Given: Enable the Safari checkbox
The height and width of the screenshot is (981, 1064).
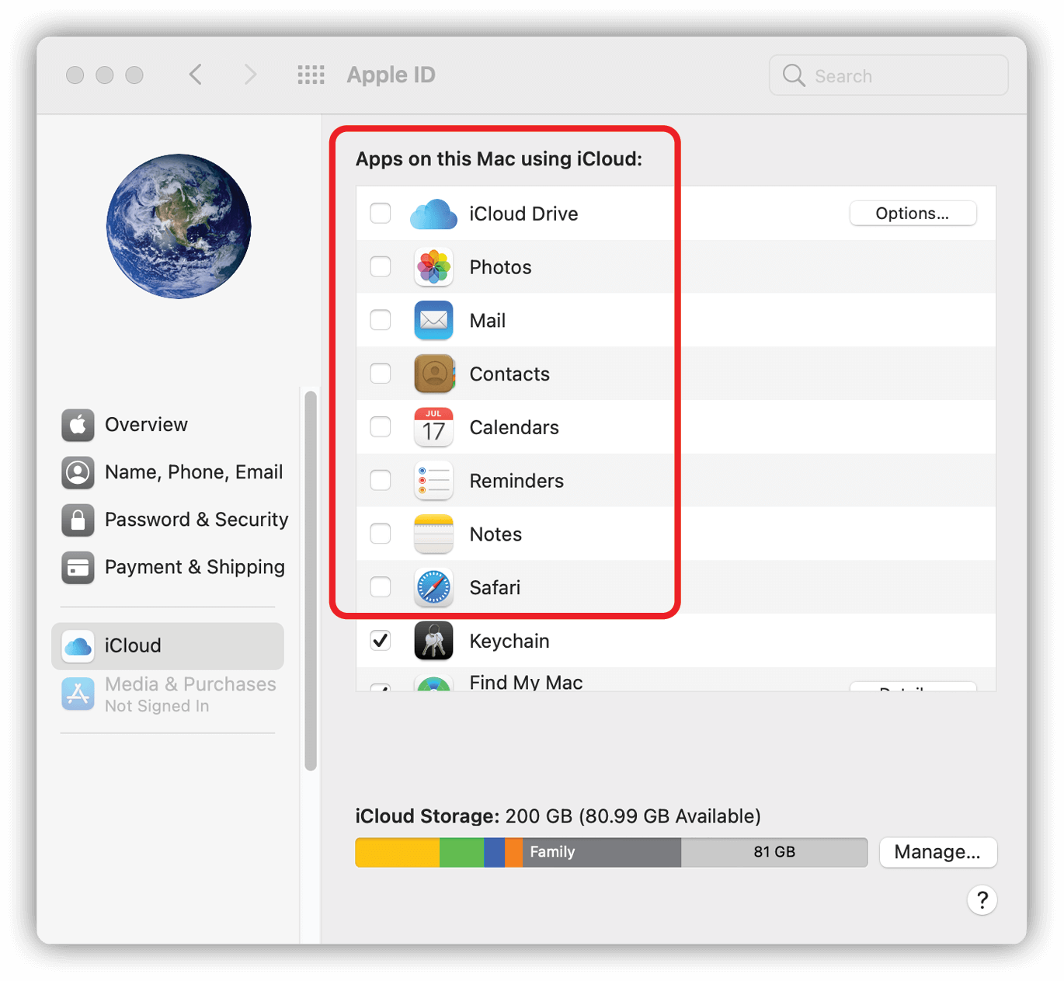Looking at the screenshot, I should coord(381,587).
